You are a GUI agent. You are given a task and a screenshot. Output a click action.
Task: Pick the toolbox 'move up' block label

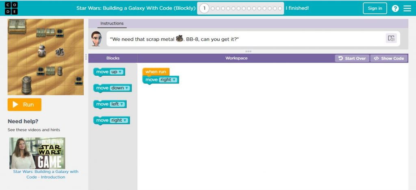(102, 72)
